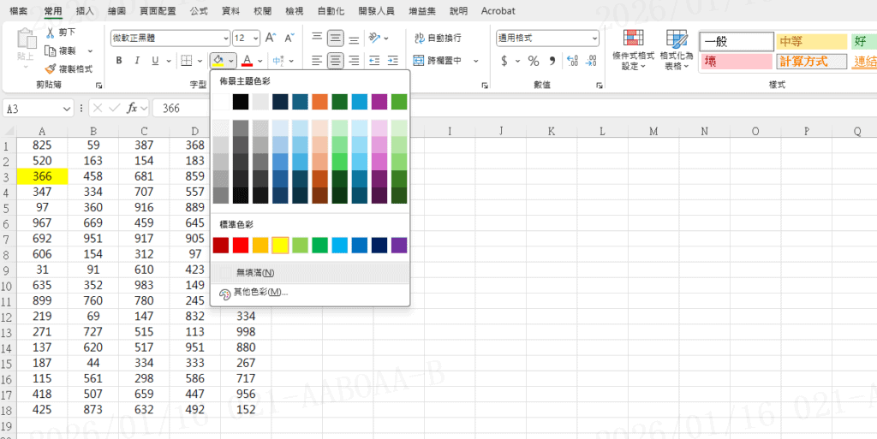Toggle Wrap Text (自動換行)
The height and width of the screenshot is (439, 877).
(437, 39)
